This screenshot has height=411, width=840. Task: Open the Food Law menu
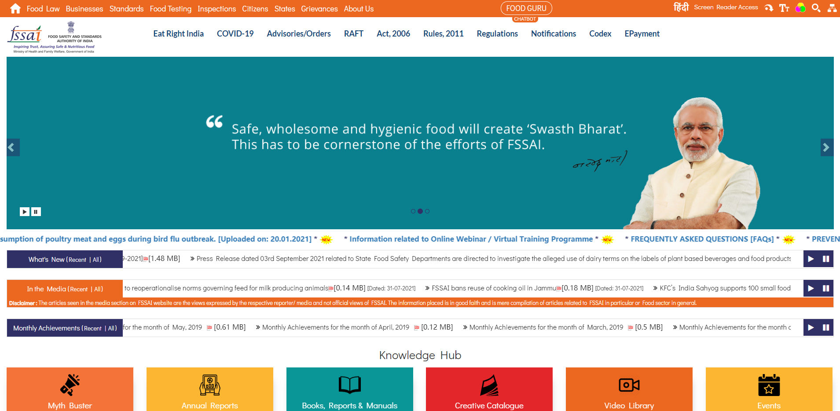(x=43, y=9)
